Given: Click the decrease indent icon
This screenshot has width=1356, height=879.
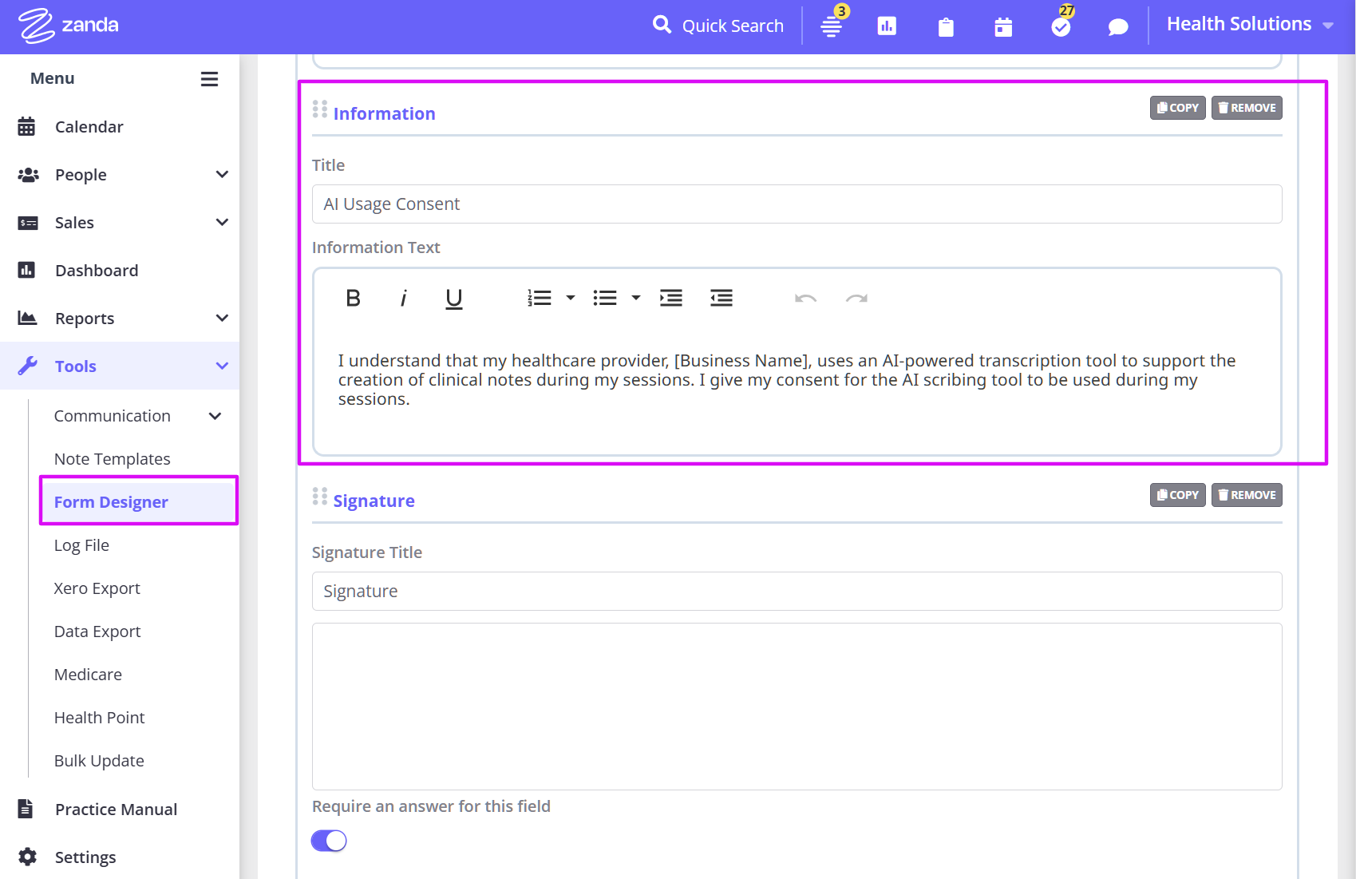Looking at the screenshot, I should click(721, 299).
